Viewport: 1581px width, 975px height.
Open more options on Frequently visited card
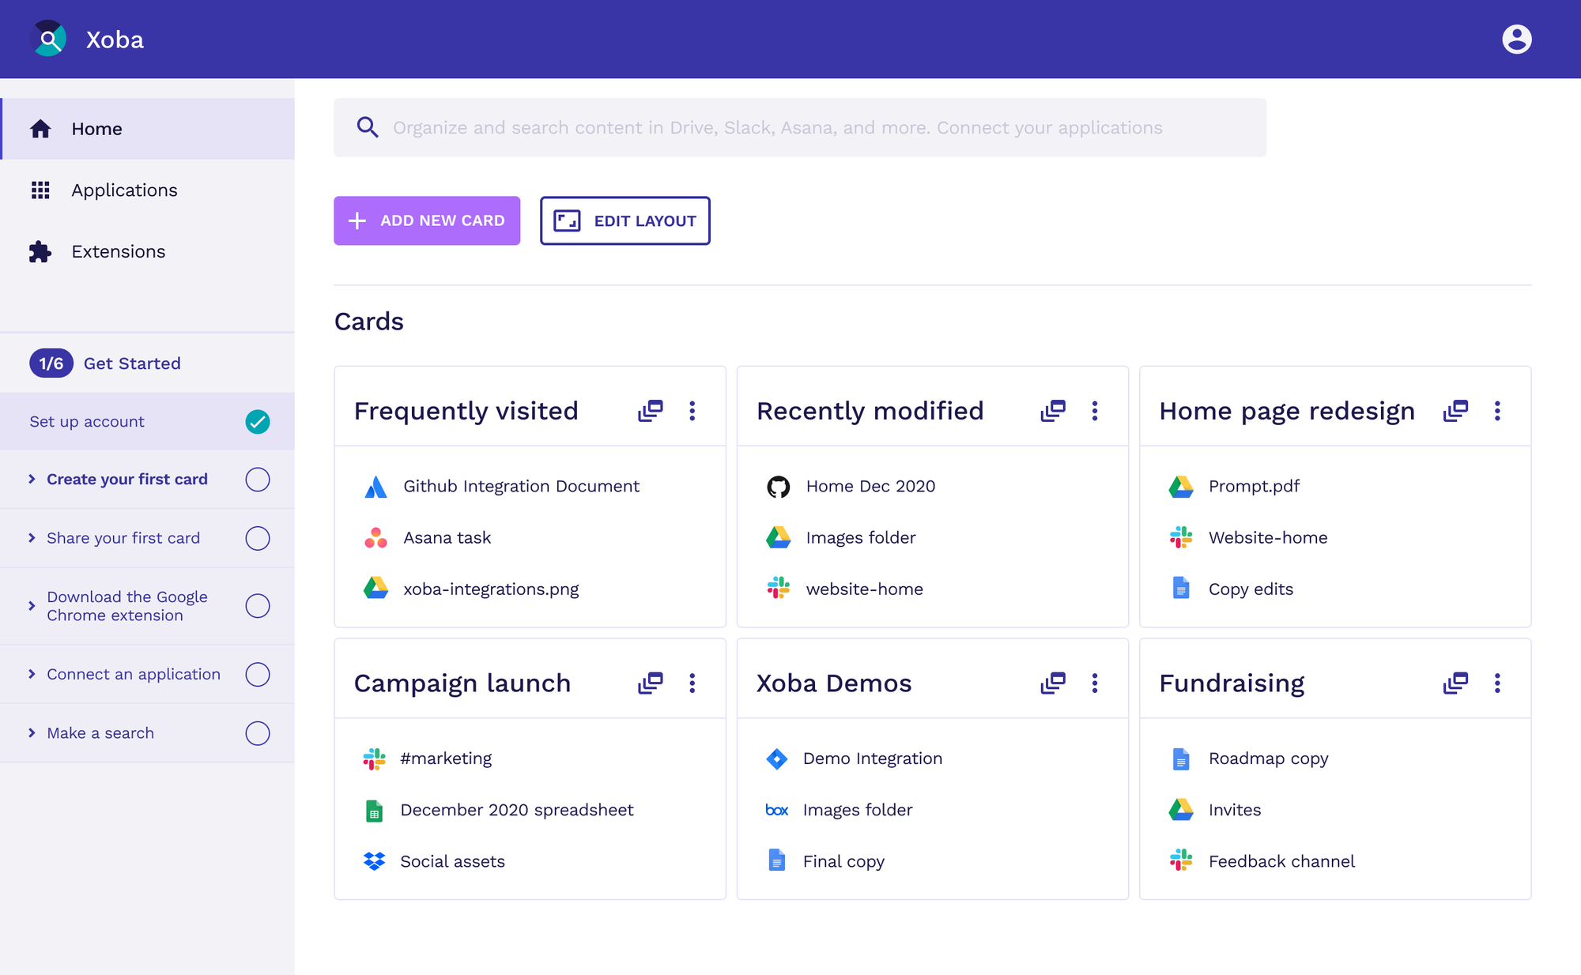pos(692,410)
